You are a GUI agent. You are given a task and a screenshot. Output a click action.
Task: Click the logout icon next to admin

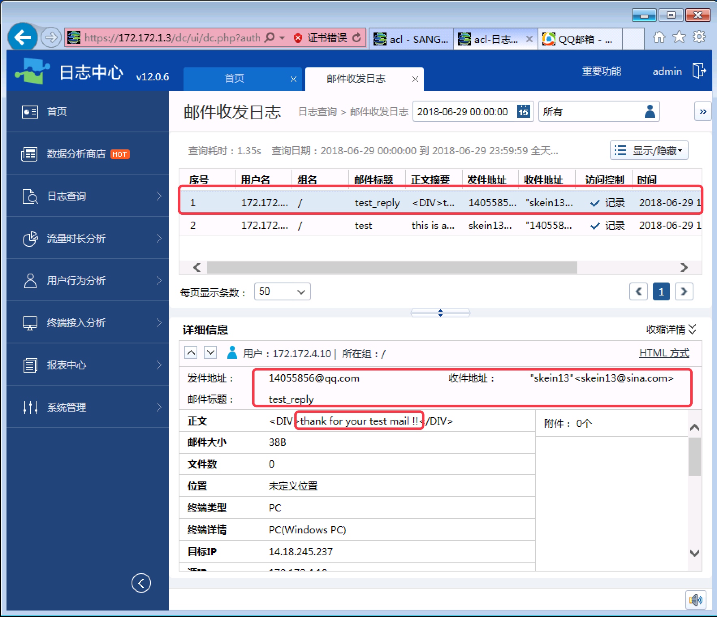699,71
